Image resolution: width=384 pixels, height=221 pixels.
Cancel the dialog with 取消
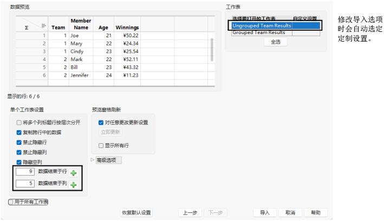(290, 212)
